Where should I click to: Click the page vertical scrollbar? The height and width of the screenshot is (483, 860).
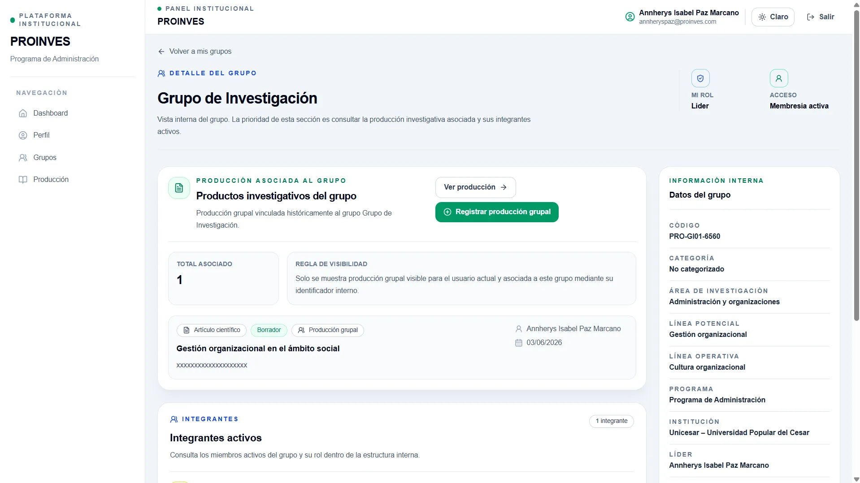[856, 166]
